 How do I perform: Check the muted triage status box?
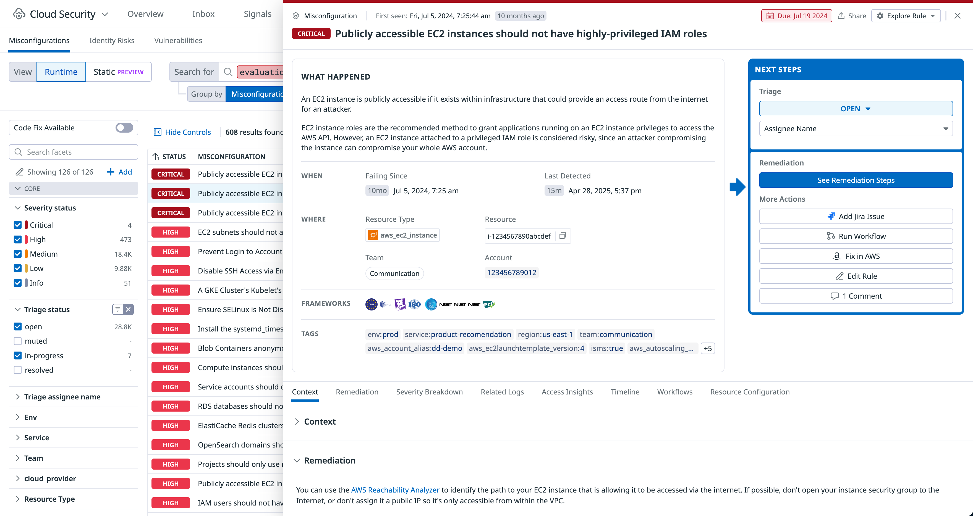(18, 341)
